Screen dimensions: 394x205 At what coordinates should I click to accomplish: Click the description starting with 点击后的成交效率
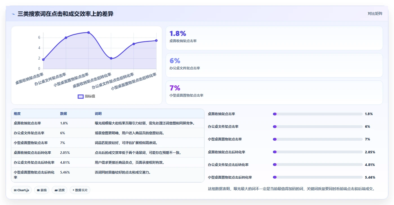(x=138, y=152)
